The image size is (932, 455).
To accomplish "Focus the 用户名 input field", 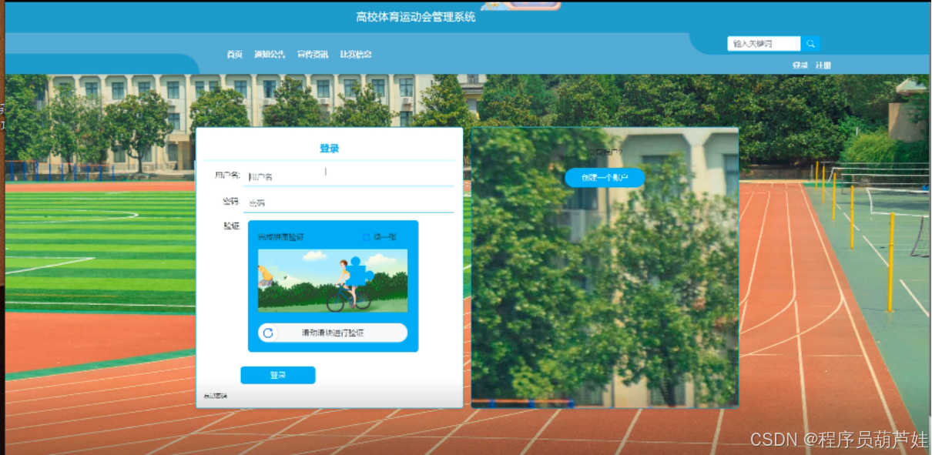I will point(349,176).
